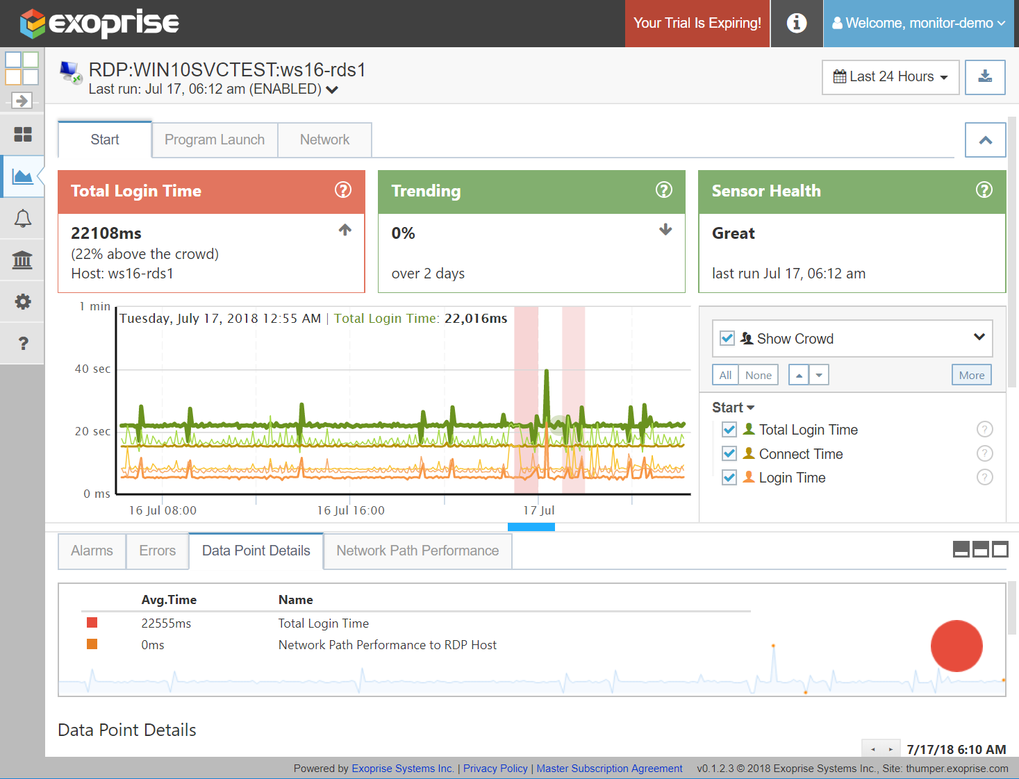Uncheck Connect Time series
1019x779 pixels.
(x=729, y=453)
